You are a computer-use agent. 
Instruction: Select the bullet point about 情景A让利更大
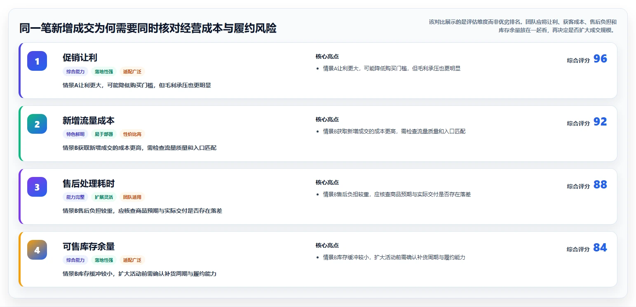[392, 68]
